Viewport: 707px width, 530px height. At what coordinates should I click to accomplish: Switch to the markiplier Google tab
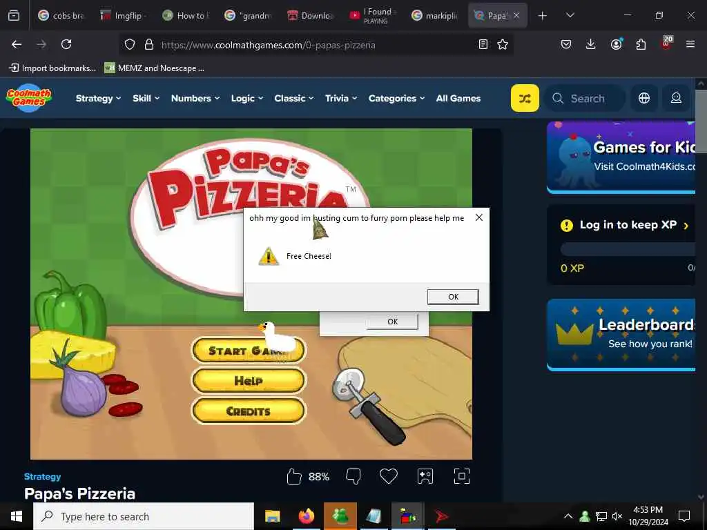435,15
